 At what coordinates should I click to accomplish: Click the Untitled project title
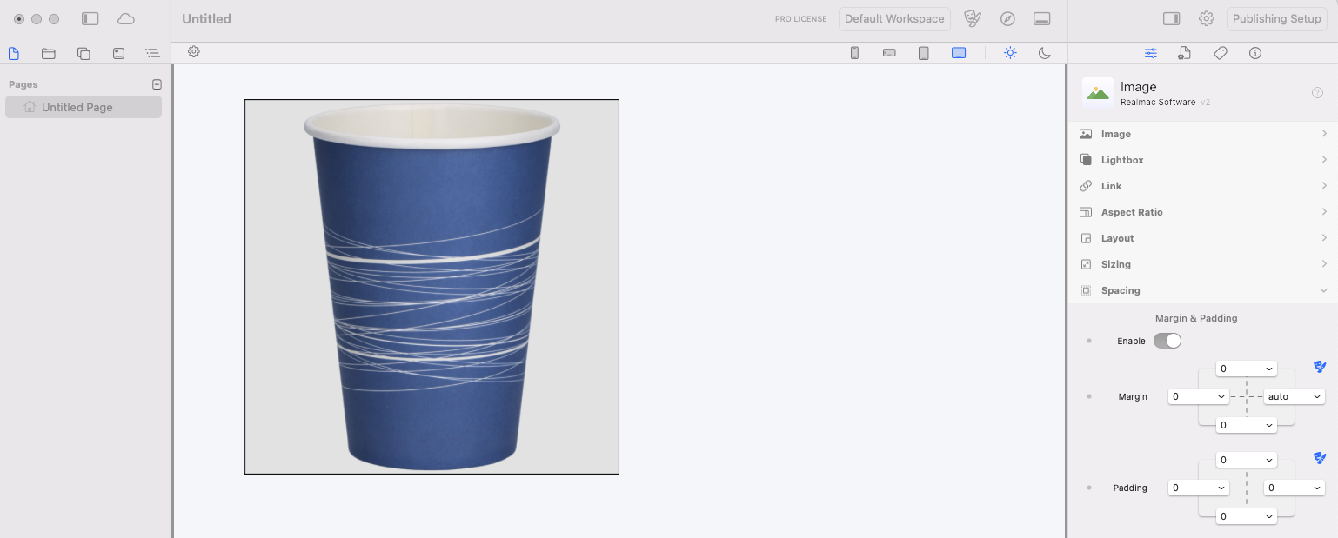point(207,19)
